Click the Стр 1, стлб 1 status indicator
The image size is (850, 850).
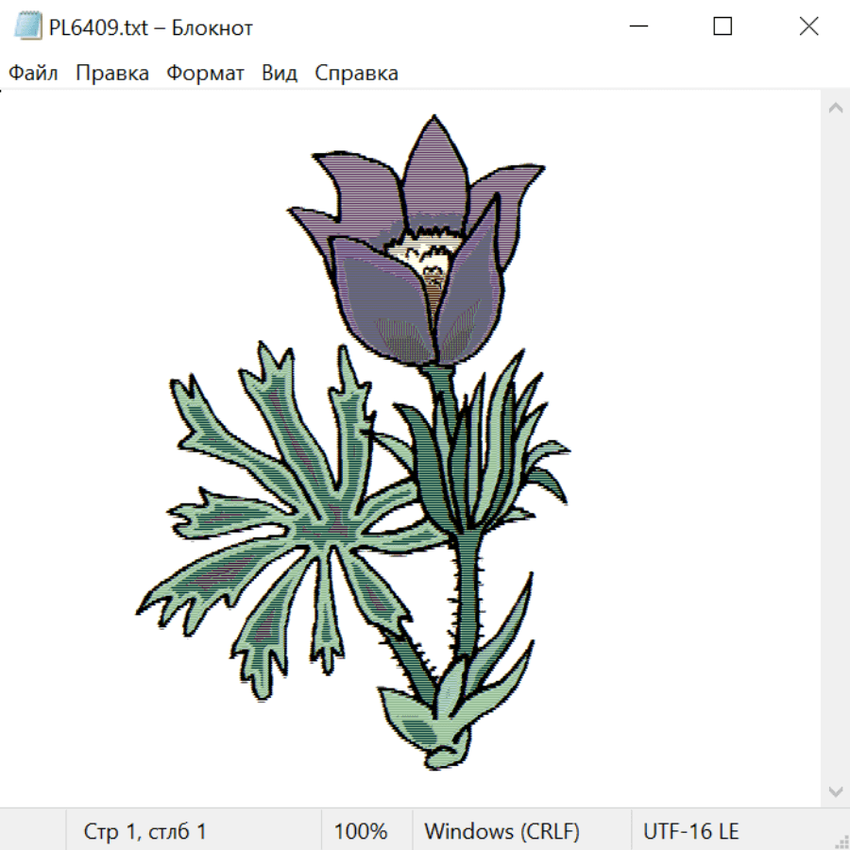coord(144,831)
